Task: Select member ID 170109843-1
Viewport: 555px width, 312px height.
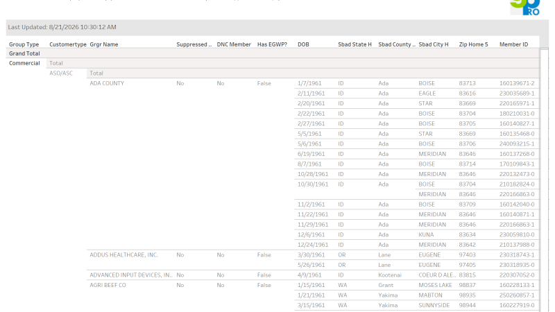Action: pos(517,164)
